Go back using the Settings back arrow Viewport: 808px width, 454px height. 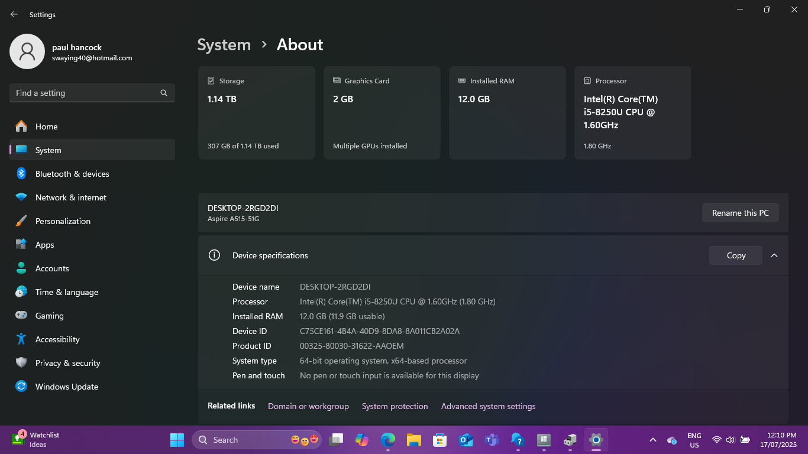pos(14,14)
